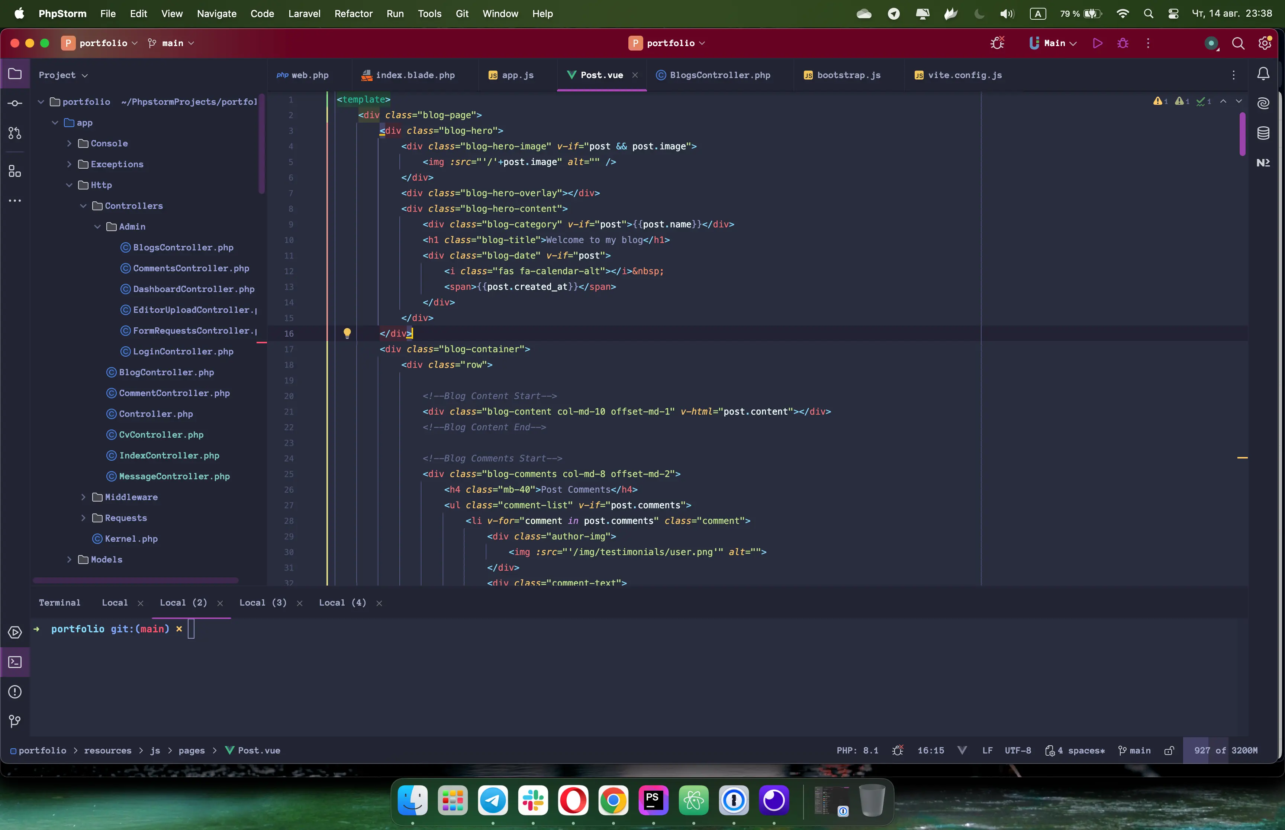Open Search Everywhere magnifier

coord(1239,43)
